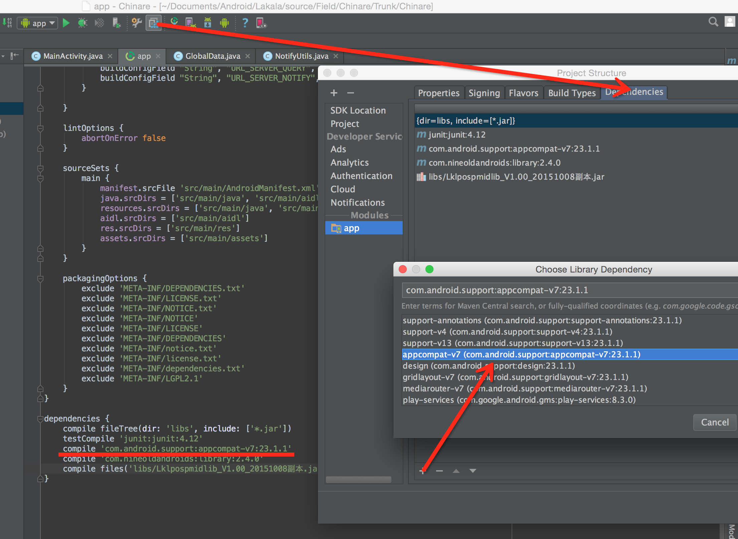The image size is (738, 539).
Task: Click the library search input field
Action: (x=570, y=290)
